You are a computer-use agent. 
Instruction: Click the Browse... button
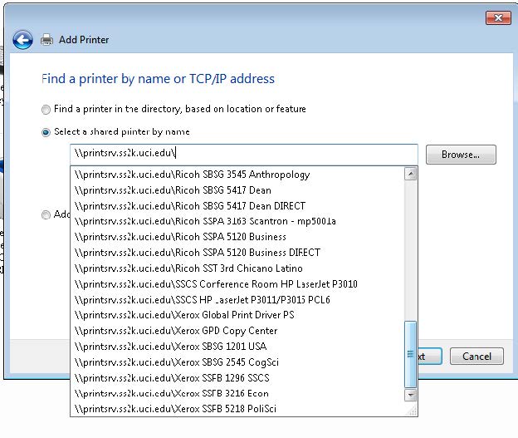pos(460,155)
